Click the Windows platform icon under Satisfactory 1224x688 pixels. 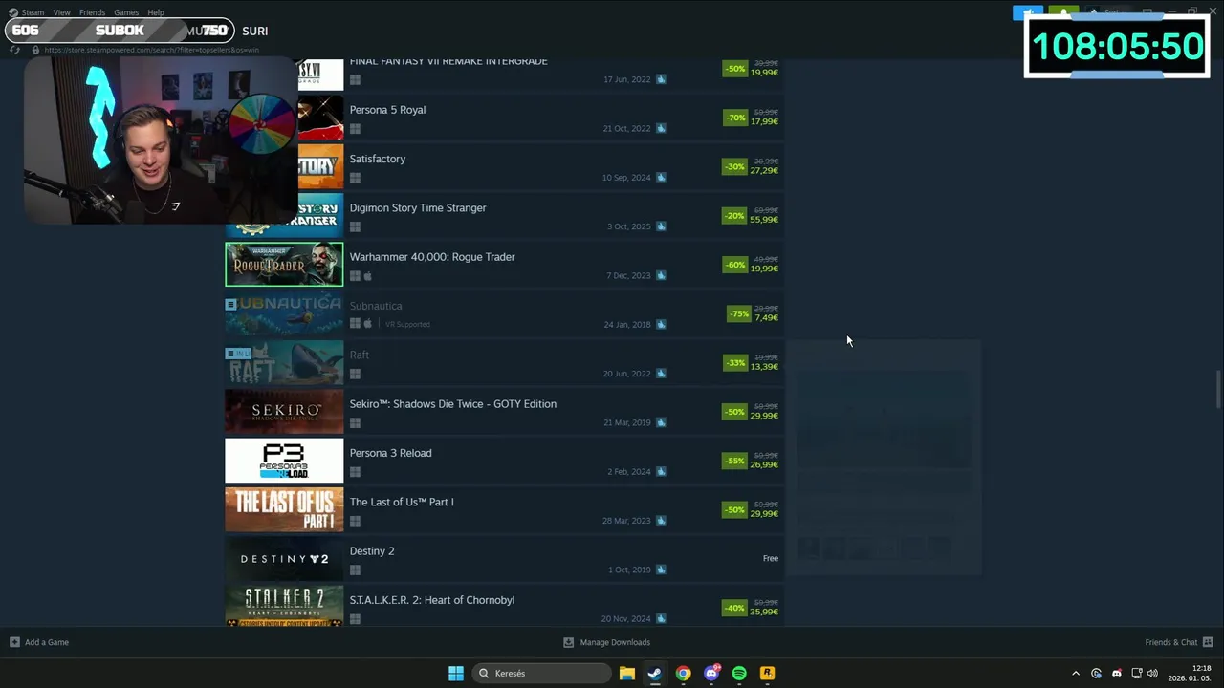pos(355,178)
